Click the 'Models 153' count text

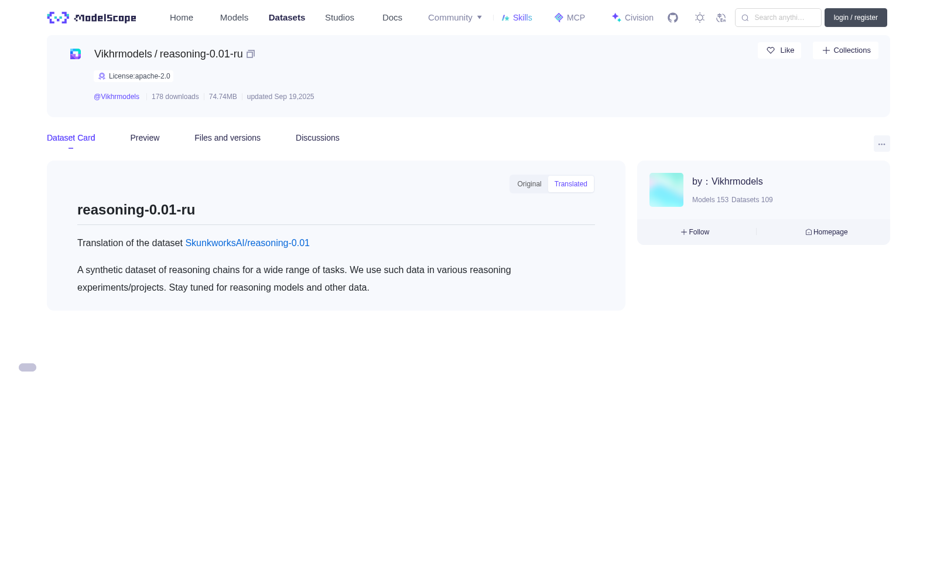pyautogui.click(x=710, y=200)
